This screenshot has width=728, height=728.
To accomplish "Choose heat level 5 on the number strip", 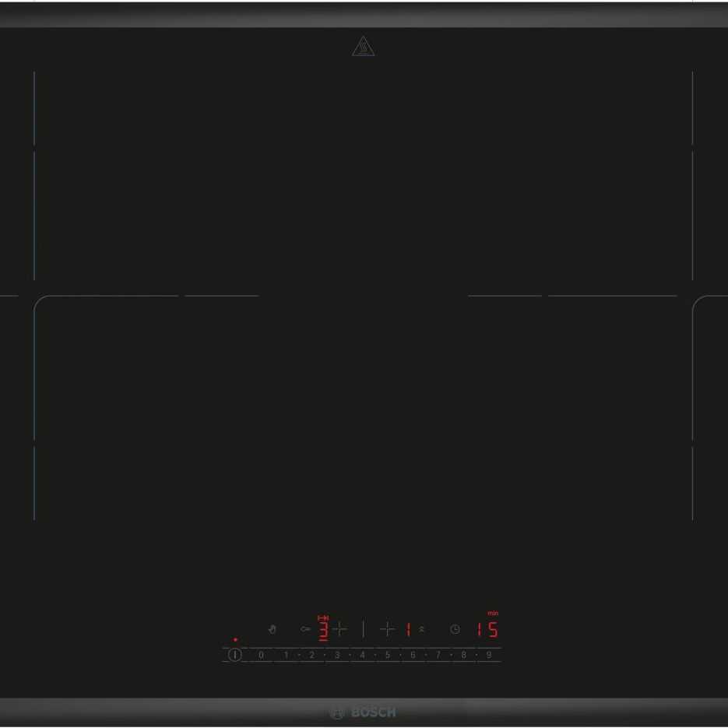I will click(387, 656).
